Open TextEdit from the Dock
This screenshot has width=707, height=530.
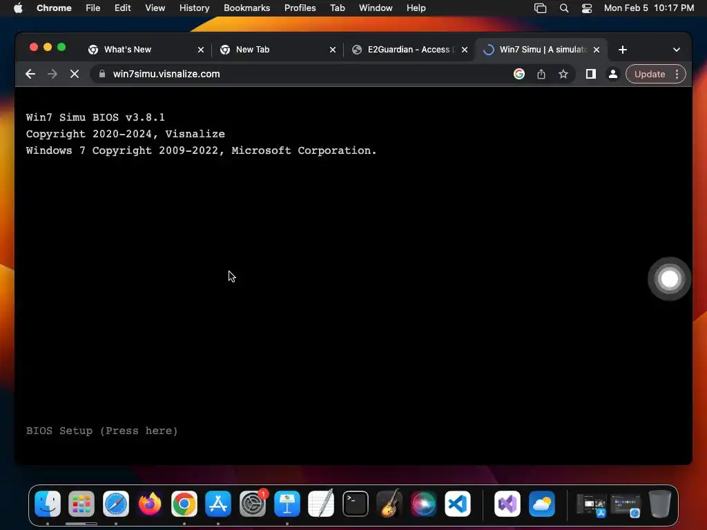point(321,503)
